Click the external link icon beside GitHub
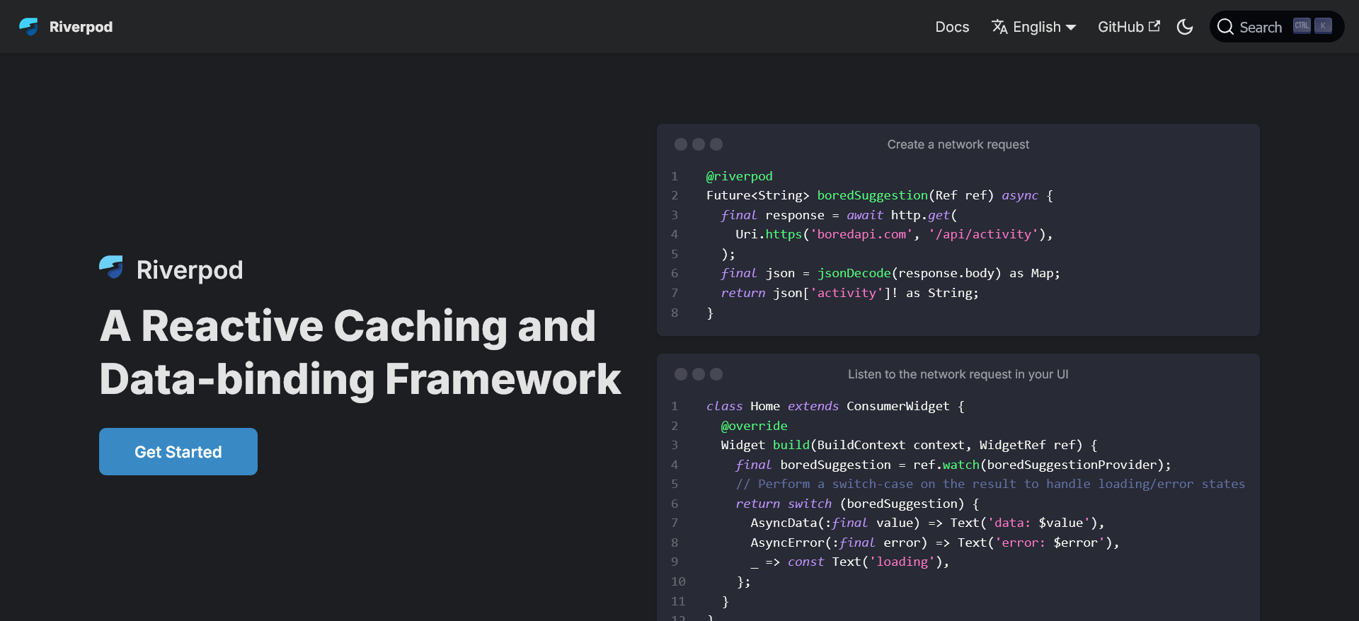Image resolution: width=1359 pixels, height=621 pixels. (x=1154, y=26)
